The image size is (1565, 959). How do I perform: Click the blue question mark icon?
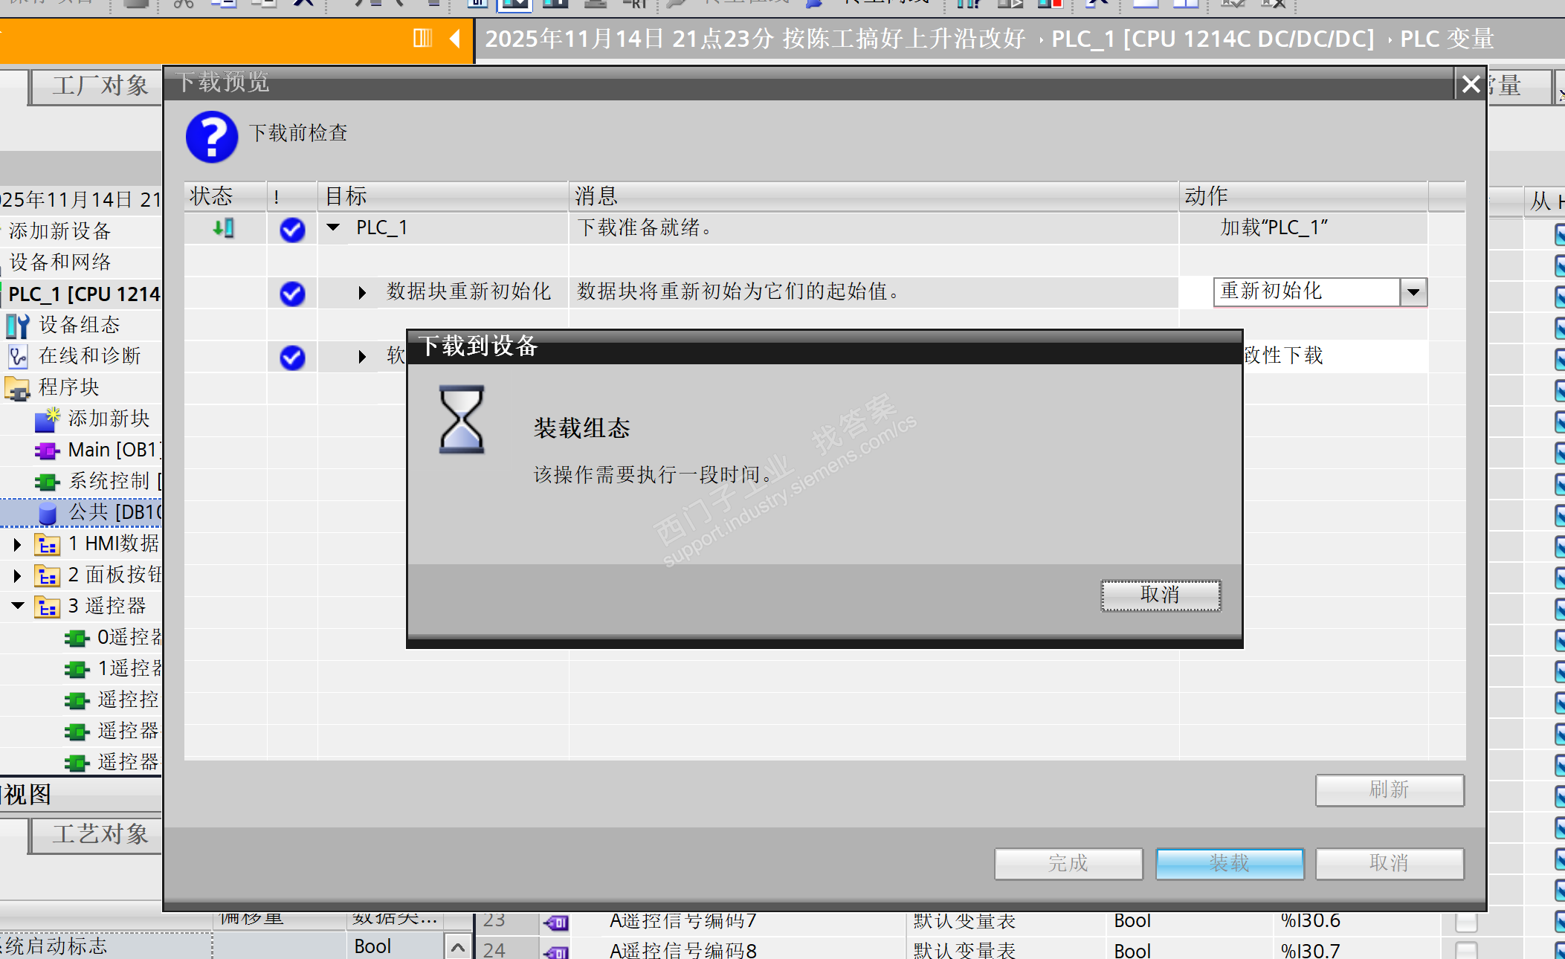212,137
